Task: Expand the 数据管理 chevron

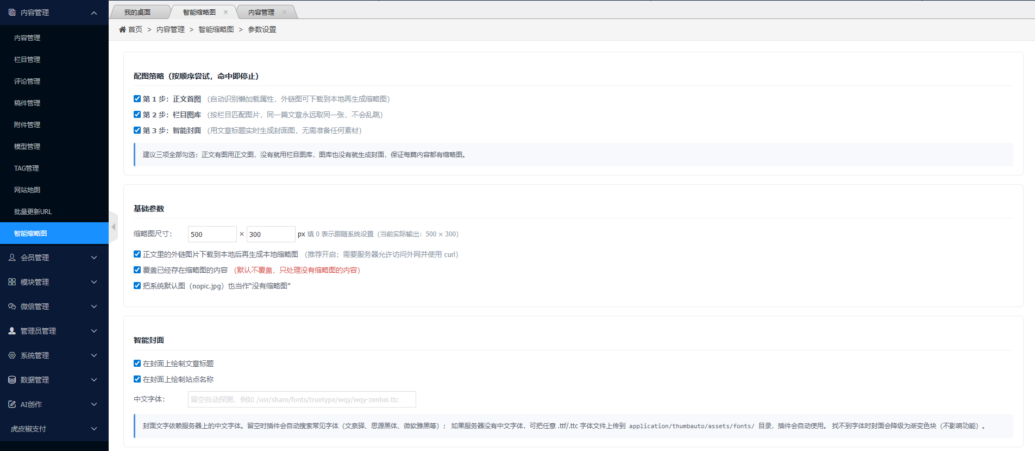Action: pyautogui.click(x=94, y=380)
